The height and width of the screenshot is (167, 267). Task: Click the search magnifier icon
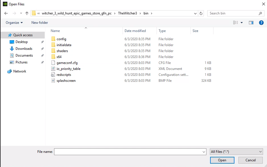pyautogui.click(x=260, y=13)
